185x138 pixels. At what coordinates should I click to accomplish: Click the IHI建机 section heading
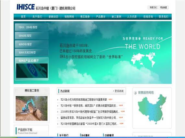click(86, 135)
